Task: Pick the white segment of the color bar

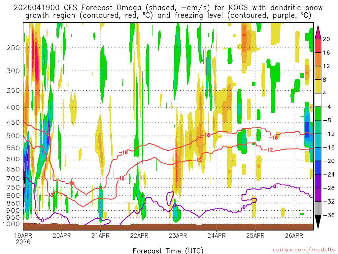Action: point(318,100)
